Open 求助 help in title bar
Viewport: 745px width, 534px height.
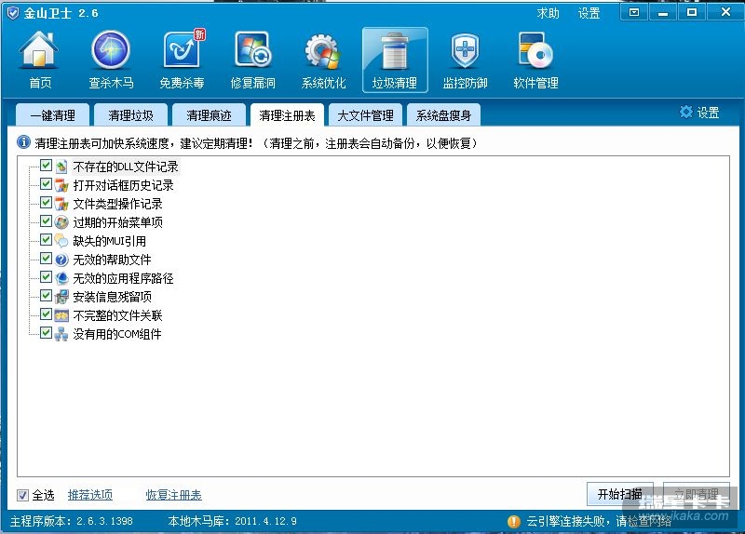point(548,13)
